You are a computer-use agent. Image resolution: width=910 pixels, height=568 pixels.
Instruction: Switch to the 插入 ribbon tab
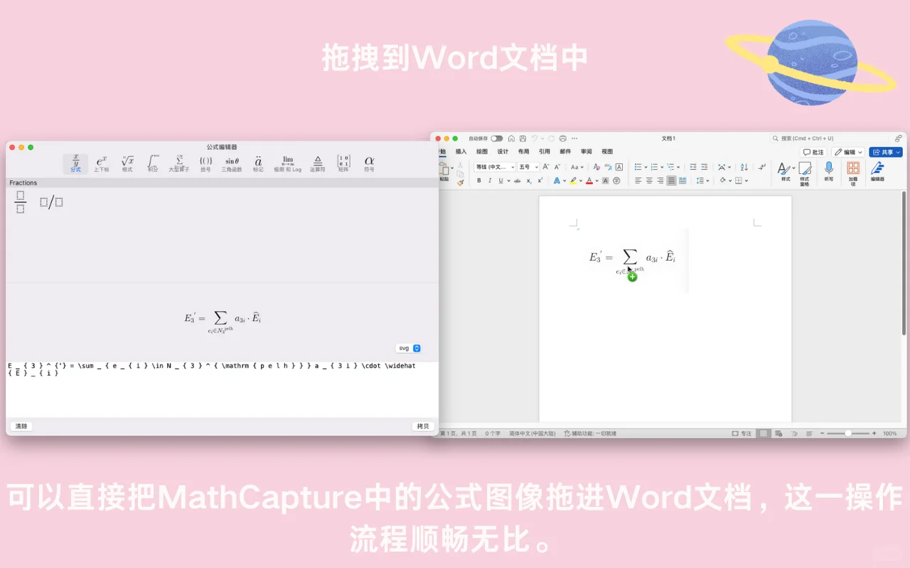461,151
